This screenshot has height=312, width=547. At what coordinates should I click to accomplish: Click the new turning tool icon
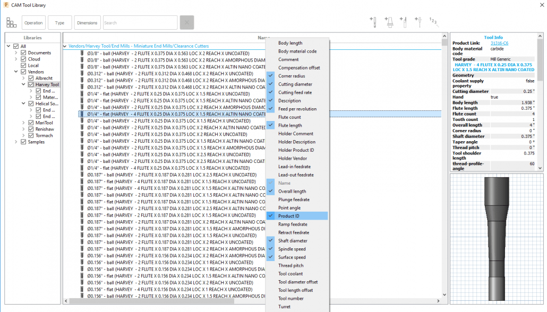coord(403,22)
